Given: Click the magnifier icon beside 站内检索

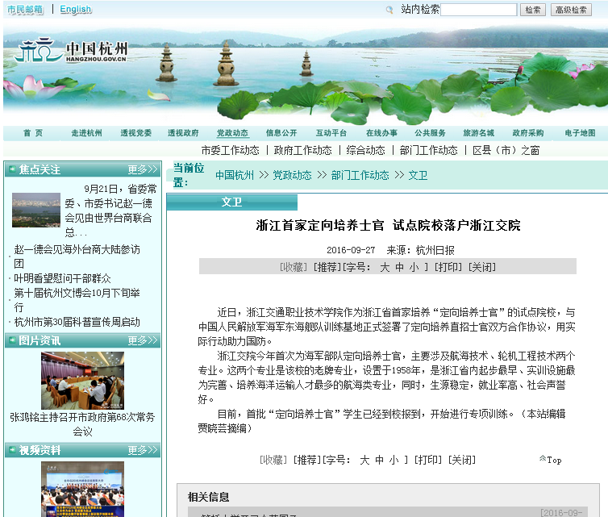Looking at the screenshot, I should coord(389,10).
